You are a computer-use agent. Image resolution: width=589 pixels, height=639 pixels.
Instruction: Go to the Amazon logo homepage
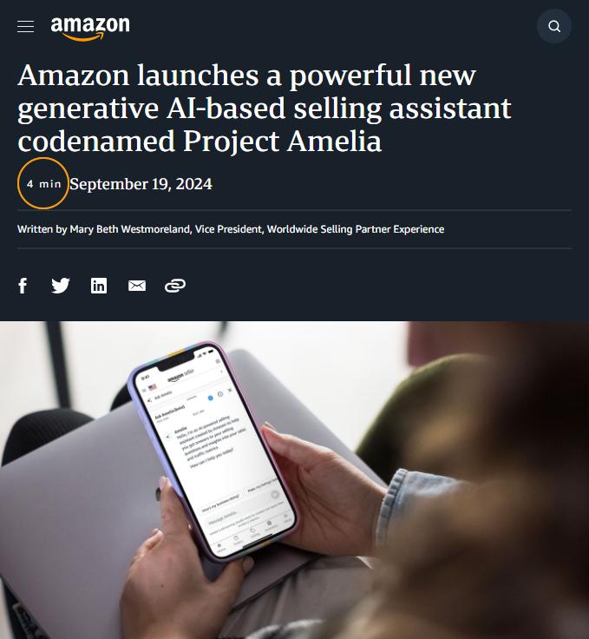(x=90, y=28)
